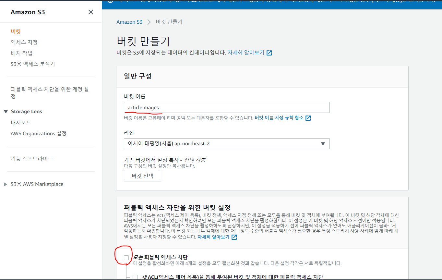
Task: Click the 일반 구성 section heading
Action: [x=137, y=76]
